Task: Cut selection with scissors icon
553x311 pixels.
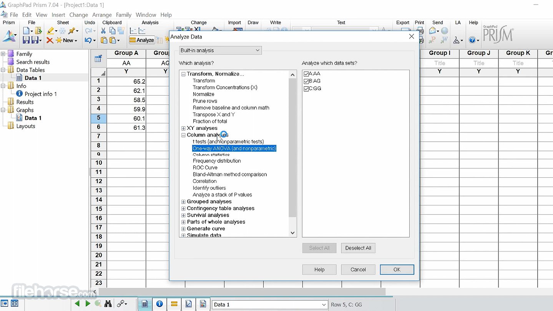Action: click(104, 31)
